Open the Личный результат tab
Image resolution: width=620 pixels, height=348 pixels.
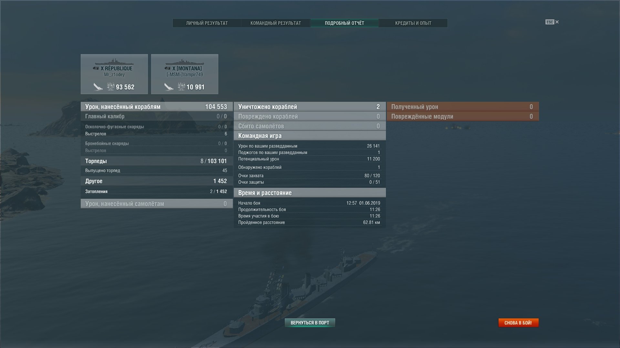(207, 23)
